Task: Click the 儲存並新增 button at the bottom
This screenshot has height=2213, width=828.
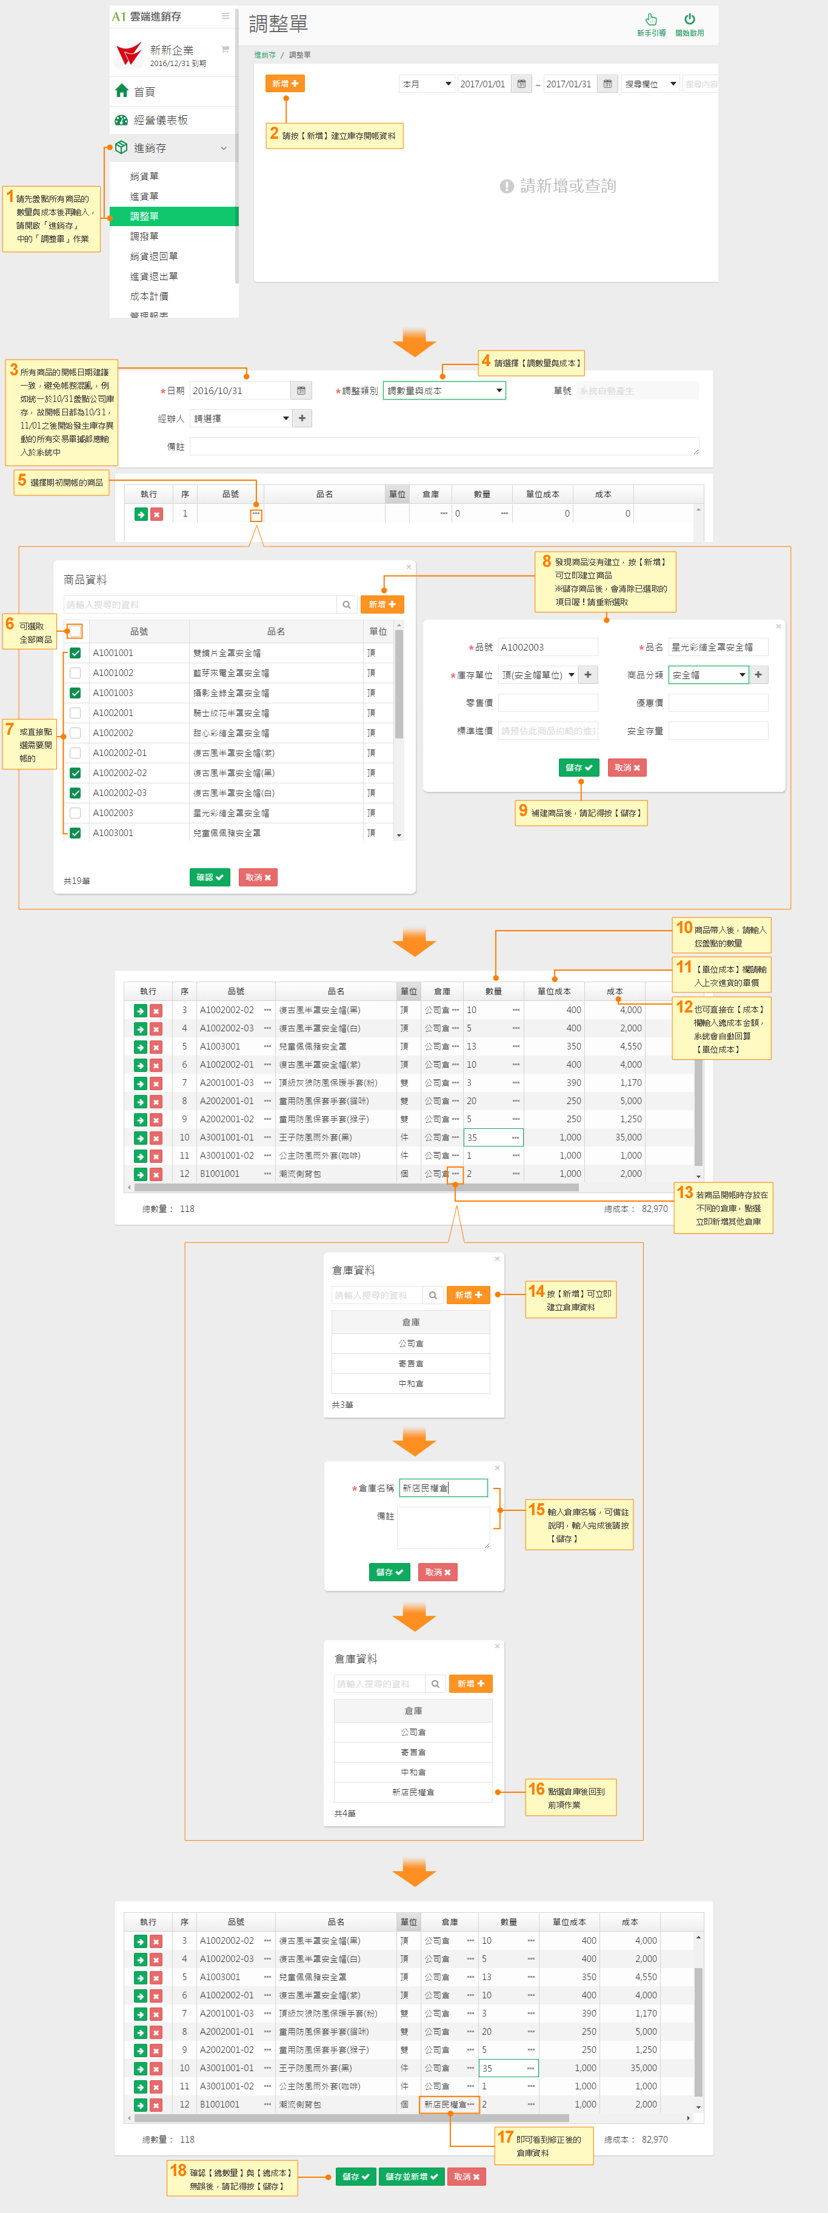Action: coord(412,2176)
